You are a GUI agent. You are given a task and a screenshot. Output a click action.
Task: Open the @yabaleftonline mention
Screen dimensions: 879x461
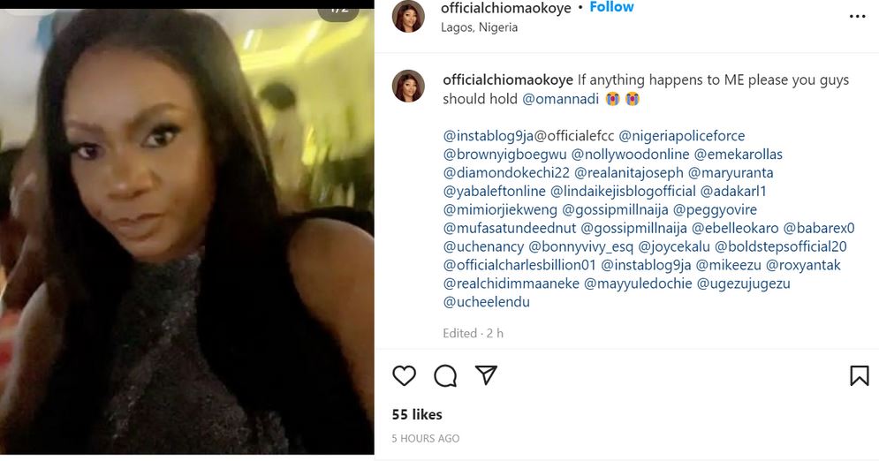tap(495, 192)
